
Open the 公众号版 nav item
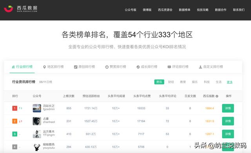tap(131, 10)
